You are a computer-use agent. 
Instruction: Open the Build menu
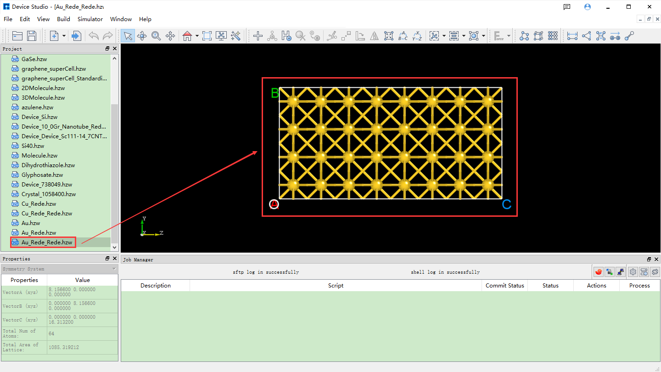click(63, 19)
